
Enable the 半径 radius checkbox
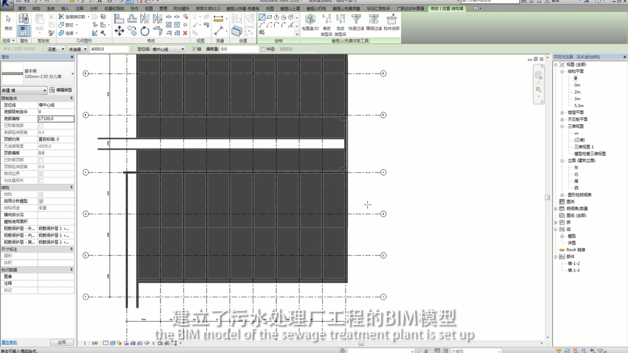click(x=263, y=49)
